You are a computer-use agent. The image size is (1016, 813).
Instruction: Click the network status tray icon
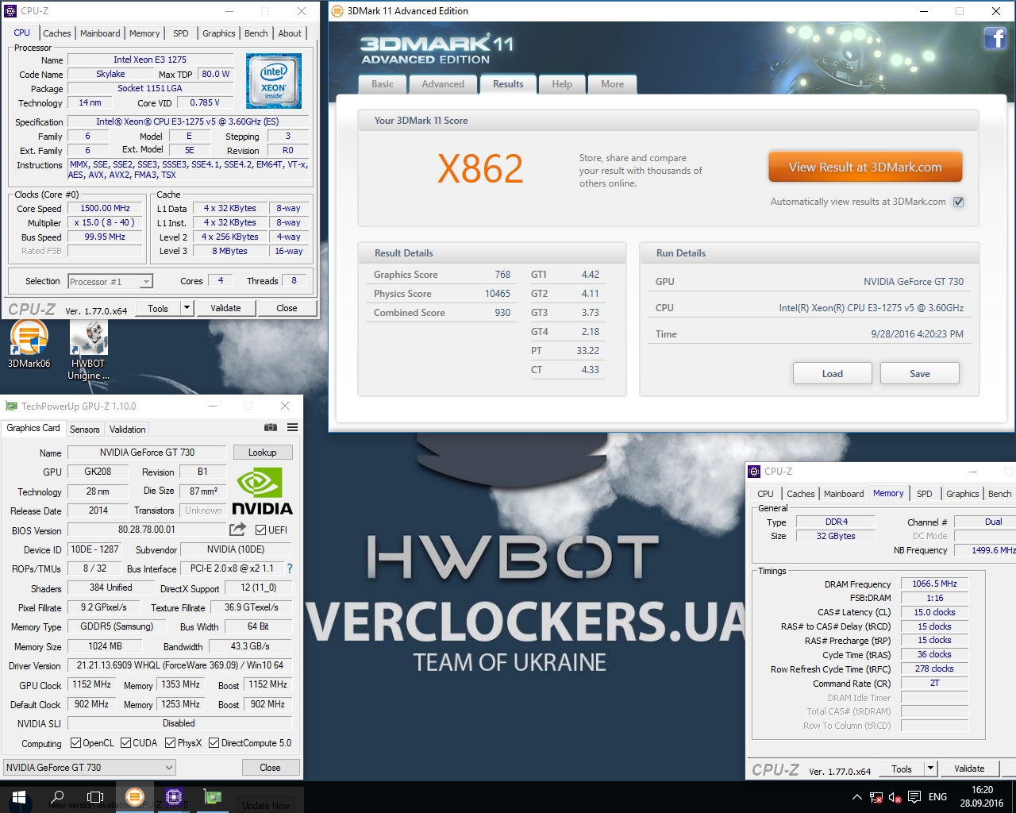coord(876,797)
